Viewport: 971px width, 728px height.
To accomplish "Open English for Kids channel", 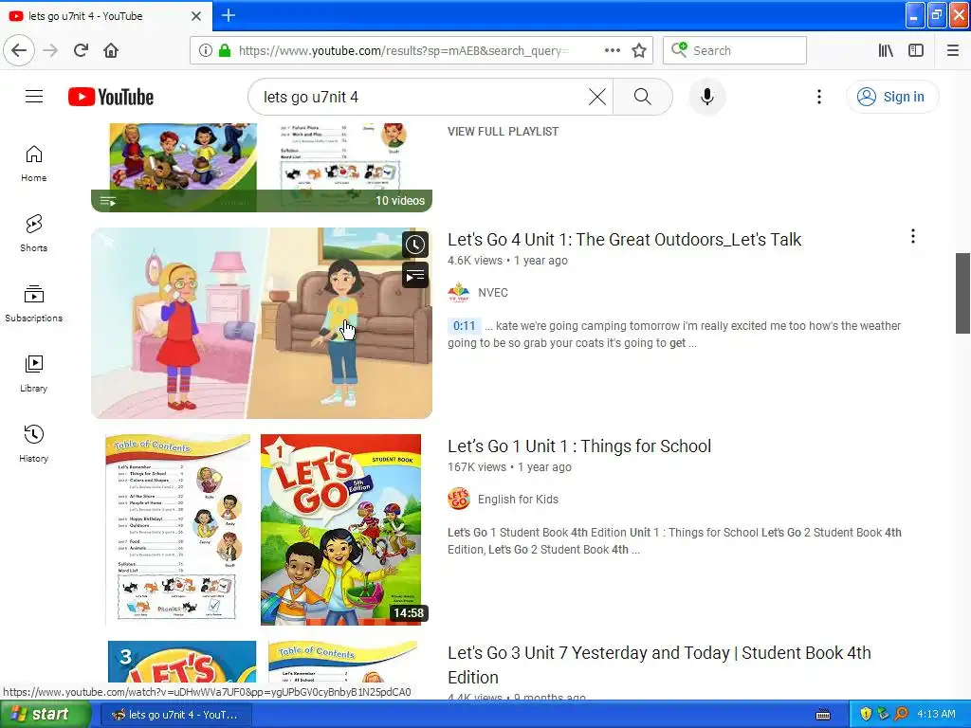I will coord(518,499).
